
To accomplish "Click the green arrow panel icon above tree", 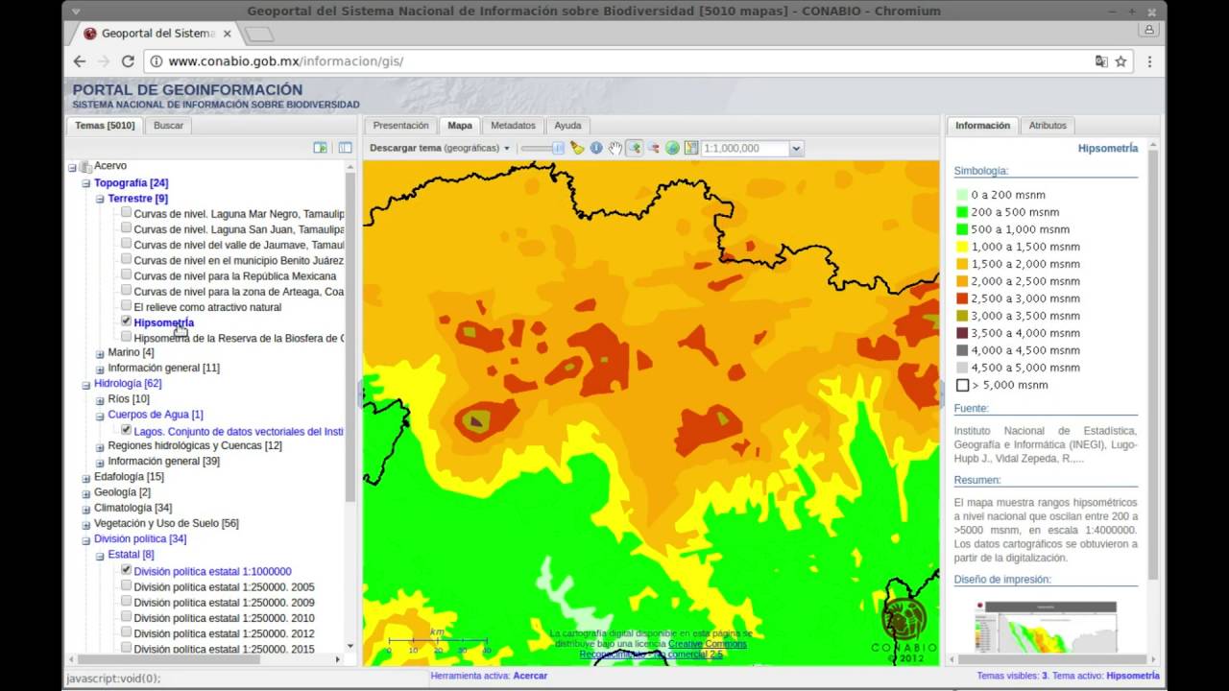I will click(x=321, y=148).
